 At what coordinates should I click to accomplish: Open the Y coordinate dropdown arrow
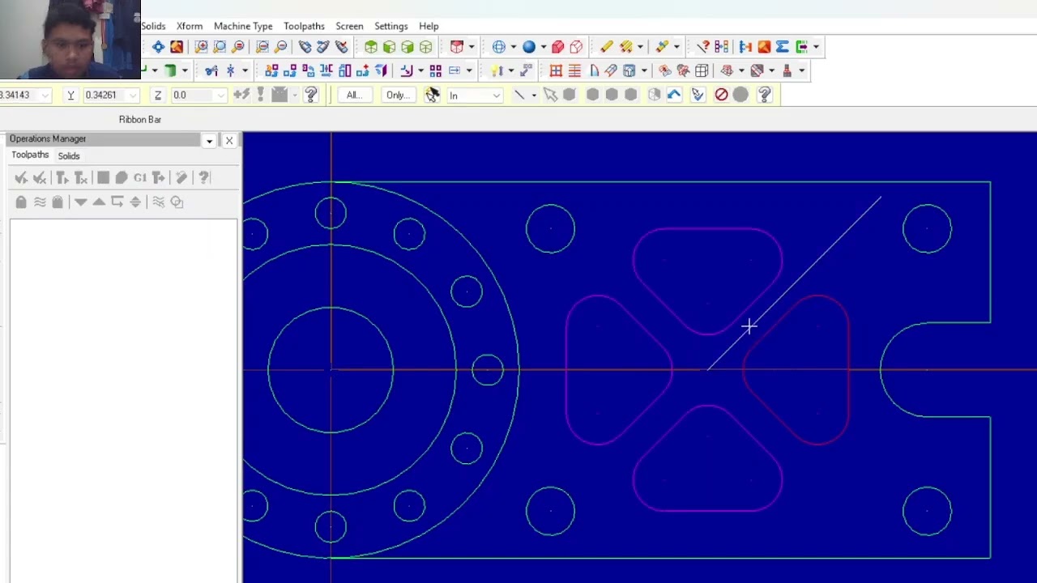(133, 96)
